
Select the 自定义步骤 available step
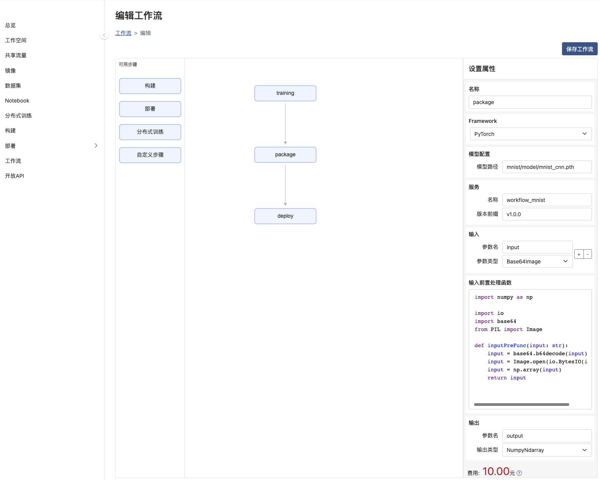click(x=150, y=155)
